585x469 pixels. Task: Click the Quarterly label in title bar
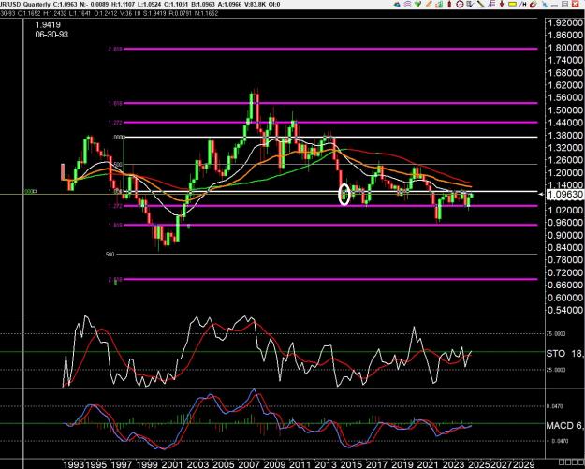[x=37, y=4]
